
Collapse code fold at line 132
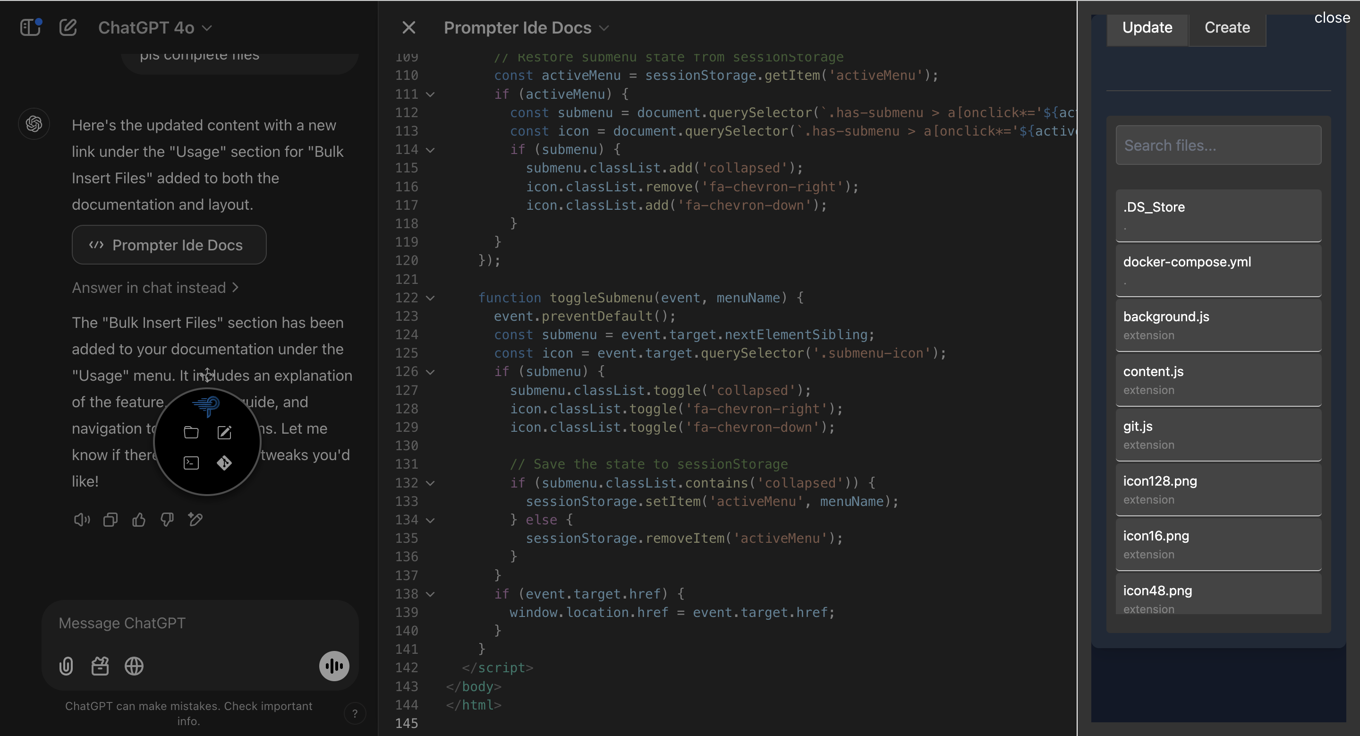coord(430,483)
